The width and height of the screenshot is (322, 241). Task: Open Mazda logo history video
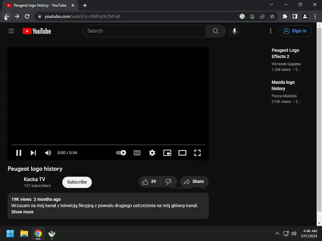tap(283, 85)
